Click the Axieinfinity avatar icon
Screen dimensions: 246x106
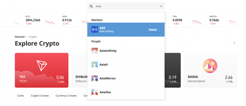(x=95, y=51)
